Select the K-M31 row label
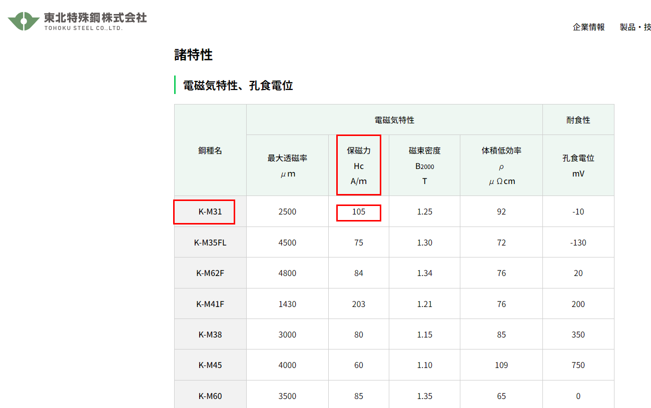The image size is (651, 408). pos(210,211)
